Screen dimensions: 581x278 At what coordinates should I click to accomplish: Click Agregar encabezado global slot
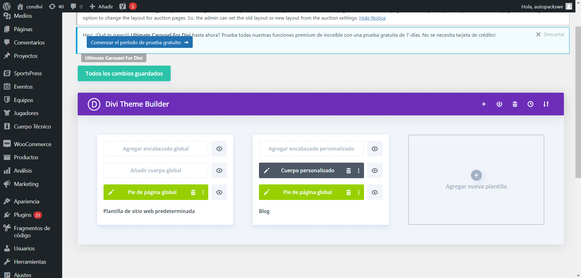(x=156, y=149)
